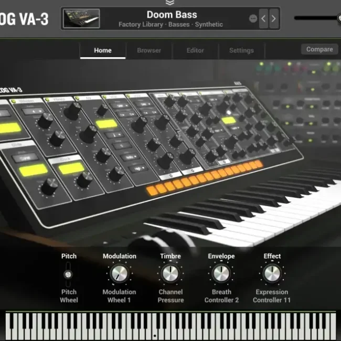Click the Pitch wheel slider control
The image size is (341, 341).
(68, 274)
